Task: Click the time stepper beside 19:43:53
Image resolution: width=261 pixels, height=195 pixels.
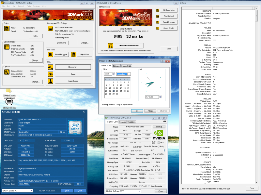Action: 160,97
